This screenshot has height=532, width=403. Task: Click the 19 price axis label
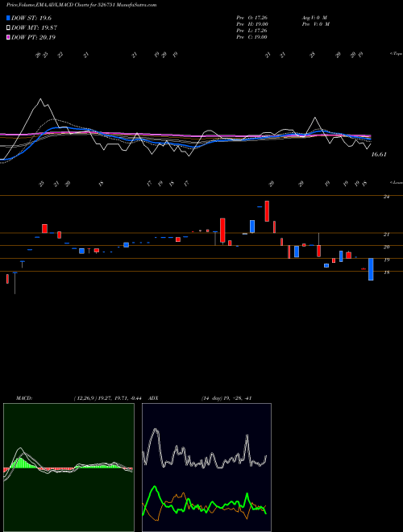pyautogui.click(x=386, y=260)
